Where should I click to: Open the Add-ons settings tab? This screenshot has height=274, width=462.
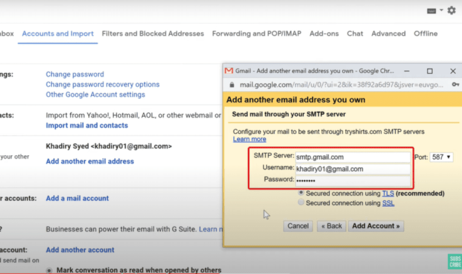(x=323, y=33)
